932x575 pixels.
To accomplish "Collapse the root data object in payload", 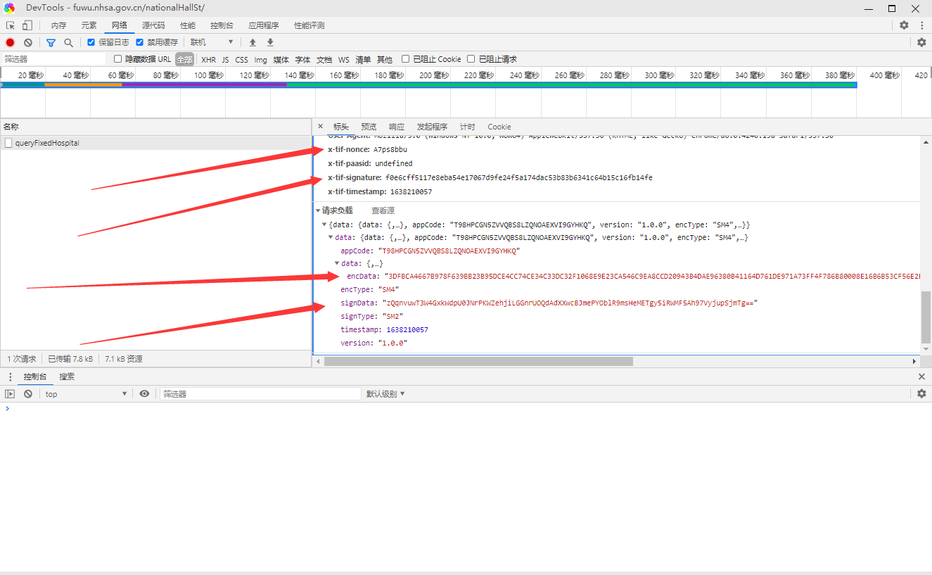I will pyautogui.click(x=324, y=225).
